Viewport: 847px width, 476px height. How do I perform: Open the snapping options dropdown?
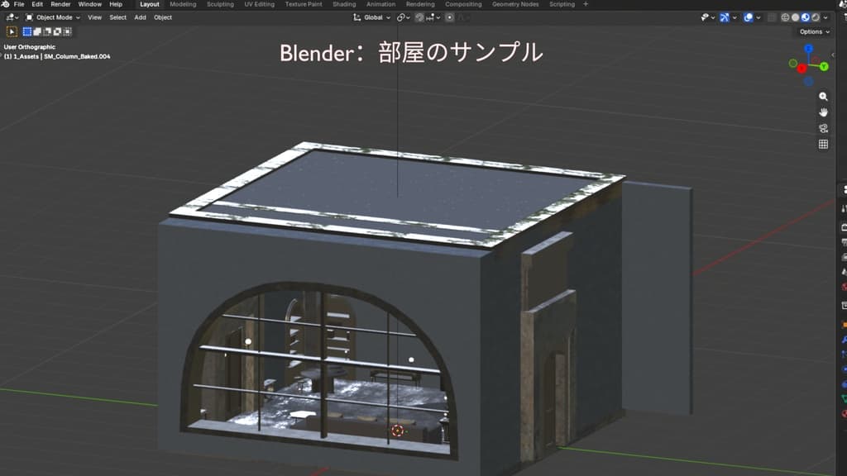point(433,17)
